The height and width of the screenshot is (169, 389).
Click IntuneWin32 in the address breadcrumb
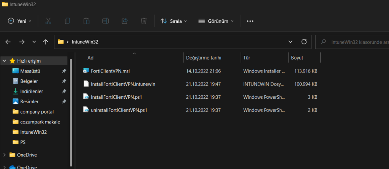coord(85,42)
